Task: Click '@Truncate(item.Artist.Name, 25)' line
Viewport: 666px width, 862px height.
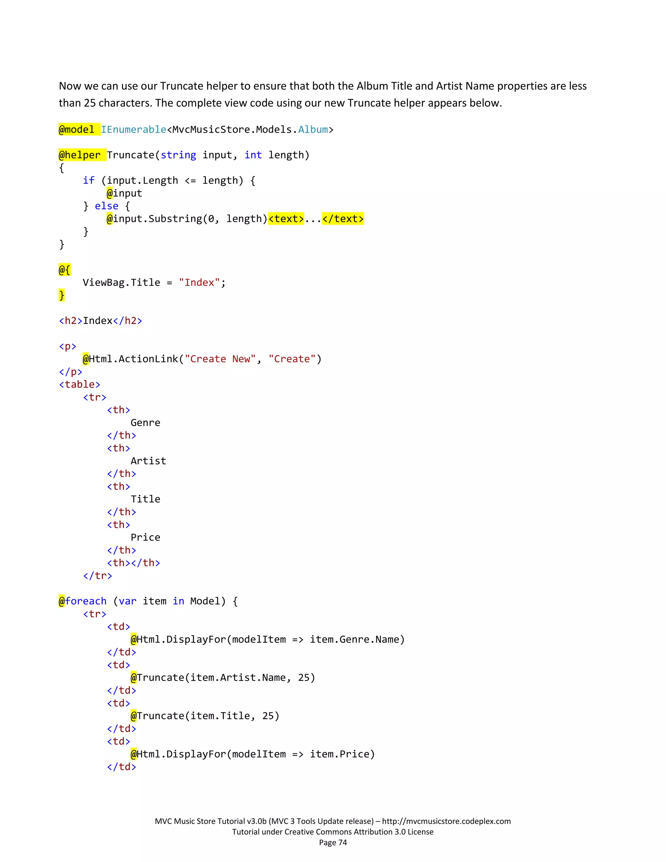Action: pos(223,678)
